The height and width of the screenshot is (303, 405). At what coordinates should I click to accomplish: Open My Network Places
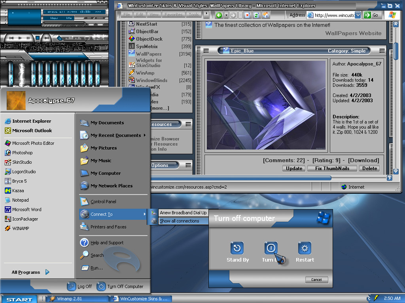(x=106, y=186)
